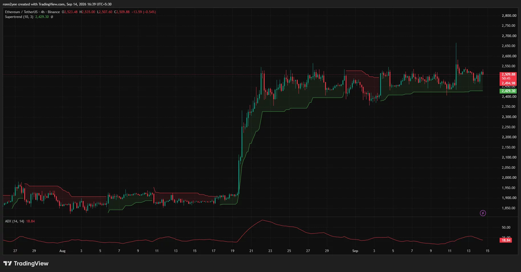Click the Supertrend value 2,429.30 in legend
This screenshot has width=521, height=272.
click(x=42, y=17)
